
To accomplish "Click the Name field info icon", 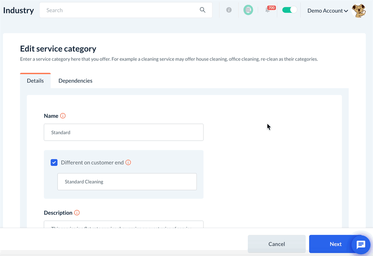I will click(x=63, y=116).
